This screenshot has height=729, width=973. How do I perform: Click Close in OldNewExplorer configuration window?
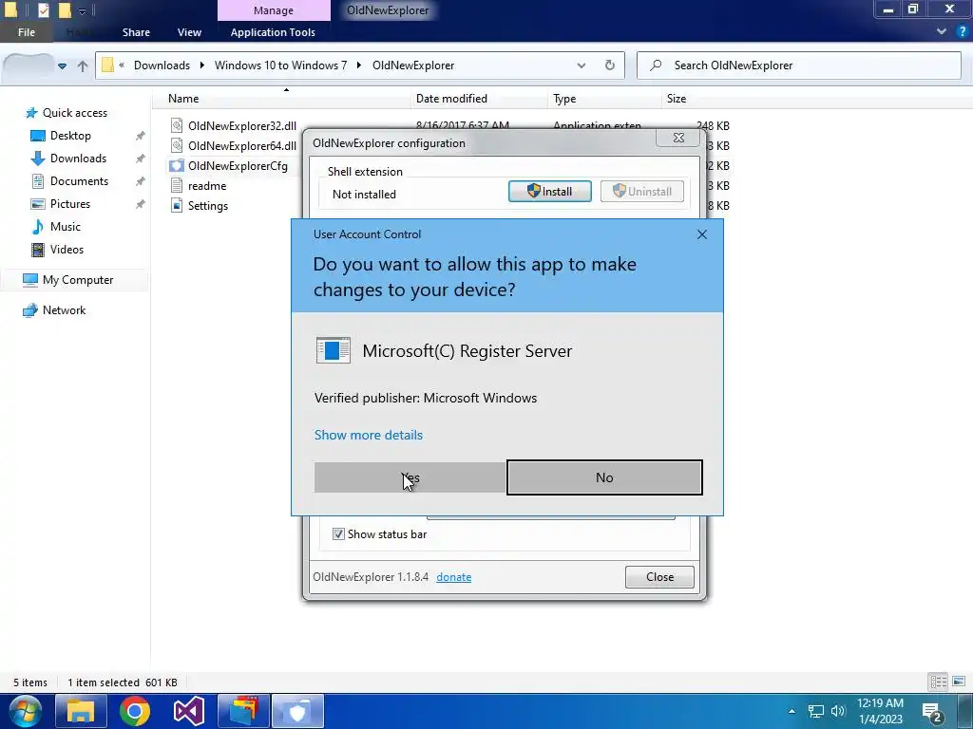[659, 577]
